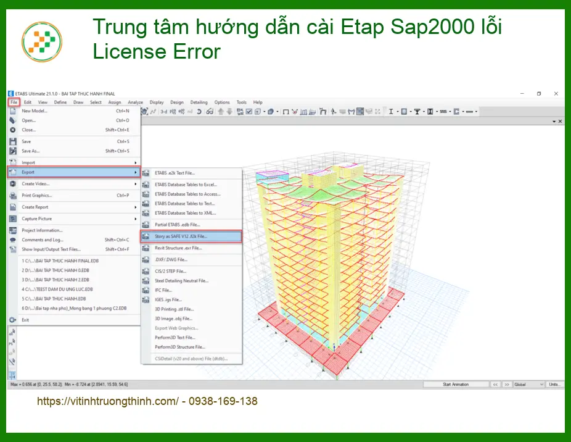Open recent file BAI TAP THUC HANH 2.EDB
Image resolution: width=571 pixels, height=442 pixels.
pyautogui.click(x=74, y=280)
